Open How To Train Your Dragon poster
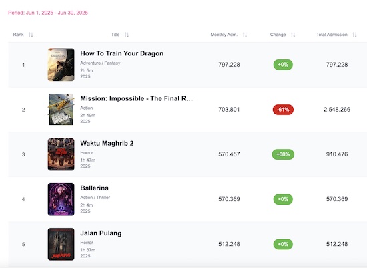367x268 pixels. pos(61,65)
